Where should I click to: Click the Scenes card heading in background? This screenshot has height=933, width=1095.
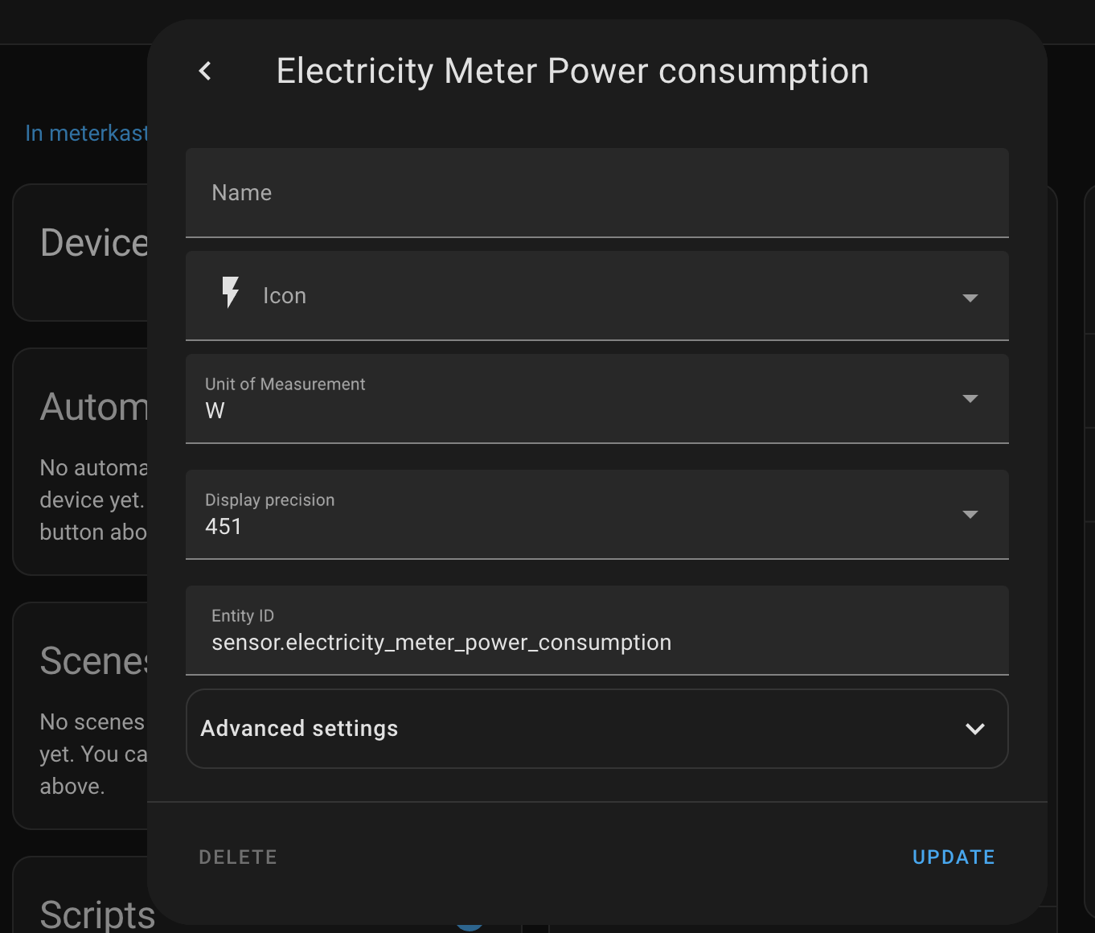[93, 661]
